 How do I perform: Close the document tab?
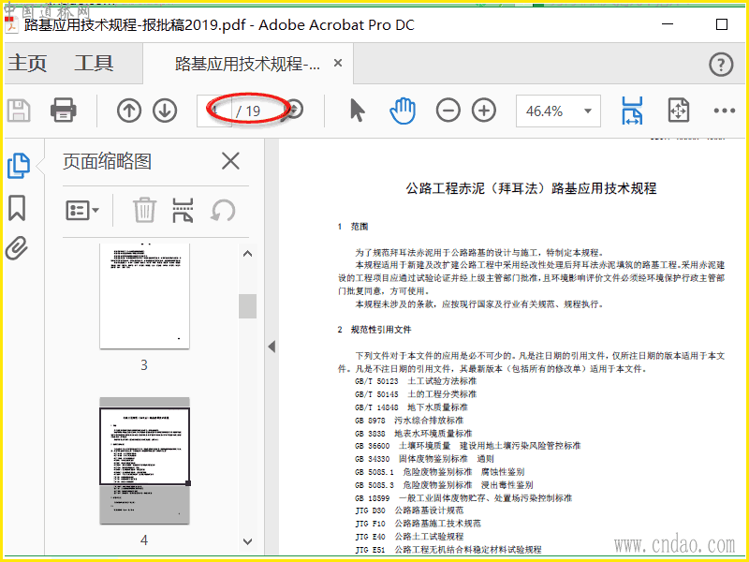[338, 63]
